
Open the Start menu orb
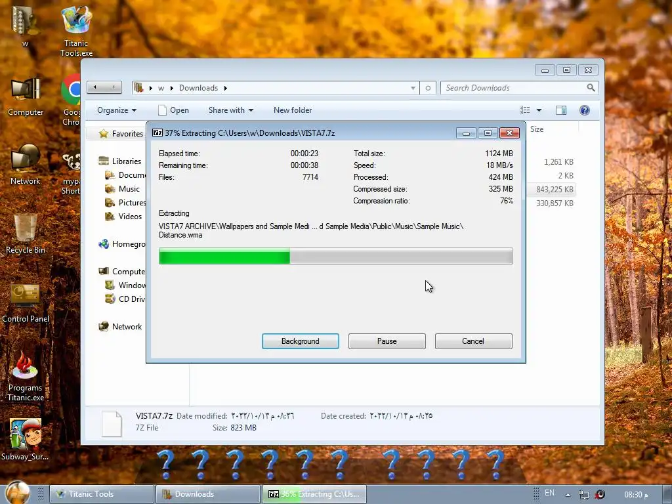point(18,493)
